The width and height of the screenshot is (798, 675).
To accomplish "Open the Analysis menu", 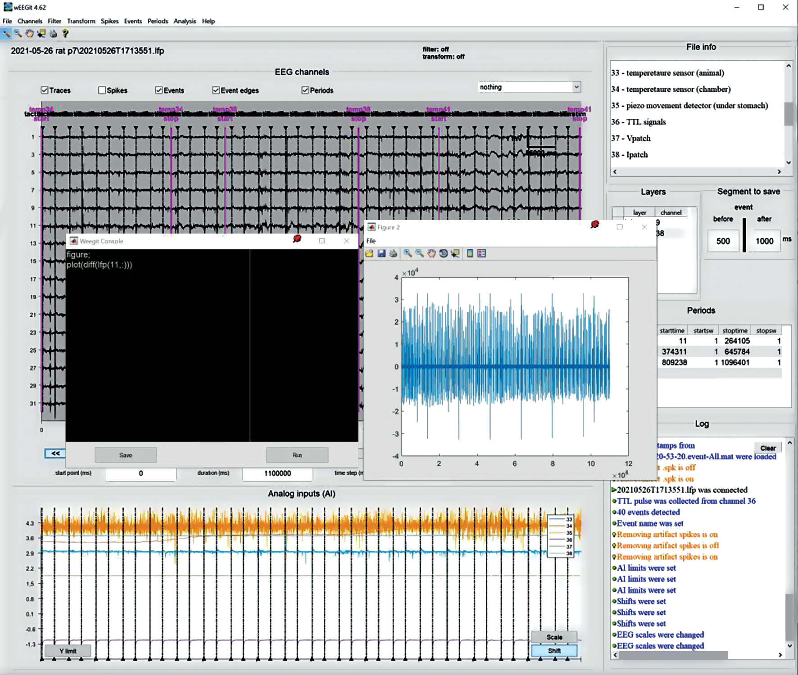I will click(x=185, y=21).
